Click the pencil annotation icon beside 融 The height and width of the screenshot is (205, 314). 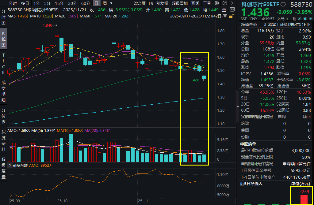[x=300, y=19]
